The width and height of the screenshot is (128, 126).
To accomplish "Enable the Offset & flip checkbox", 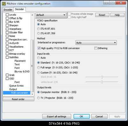I will pos(7,18).
